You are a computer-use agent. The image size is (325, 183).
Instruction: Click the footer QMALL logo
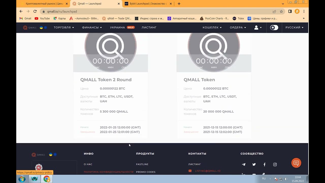[x=38, y=155]
